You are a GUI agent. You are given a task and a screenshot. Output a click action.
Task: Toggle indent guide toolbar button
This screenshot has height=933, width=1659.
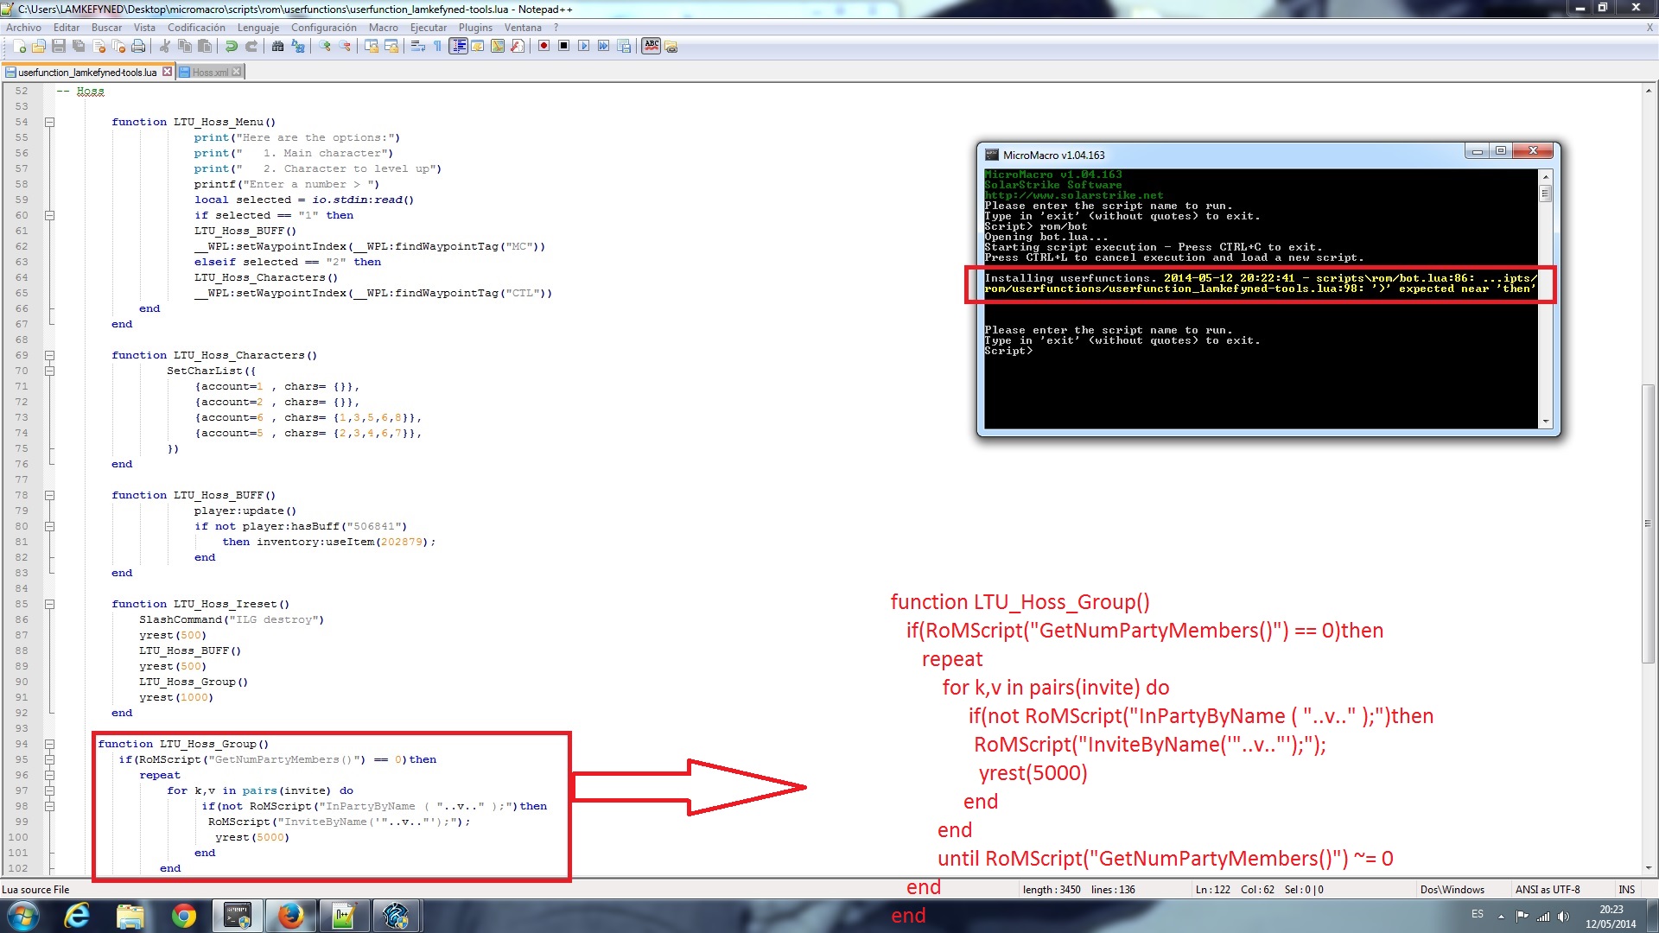click(x=458, y=47)
